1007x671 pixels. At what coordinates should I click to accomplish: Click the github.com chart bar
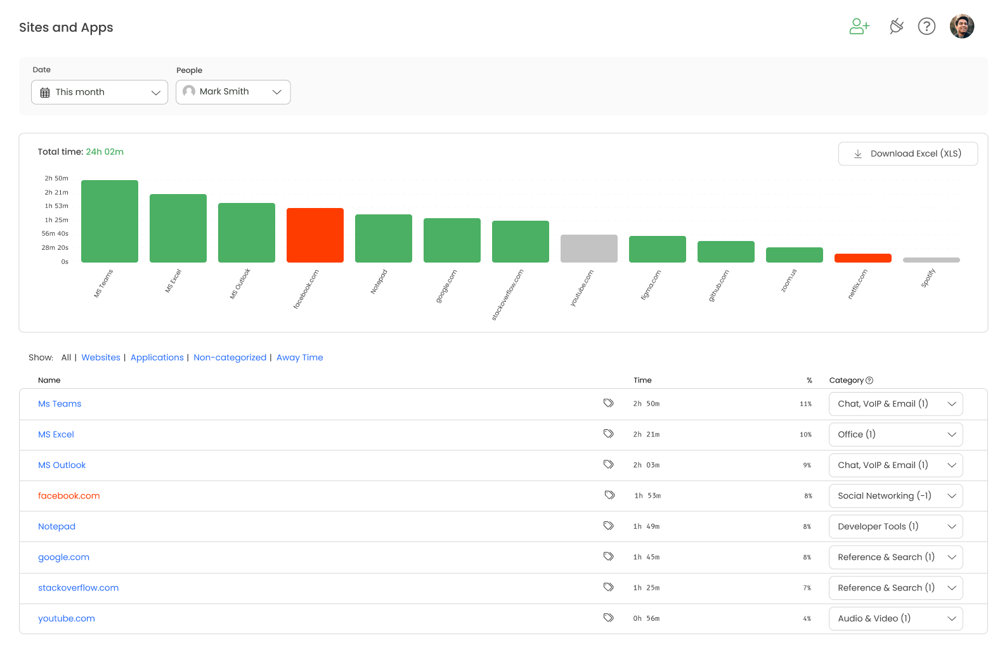(x=726, y=252)
